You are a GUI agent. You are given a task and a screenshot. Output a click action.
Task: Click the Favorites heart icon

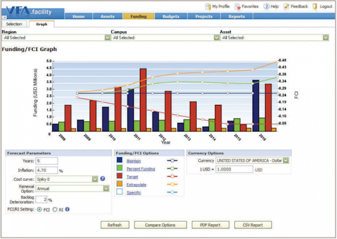(x=239, y=6)
